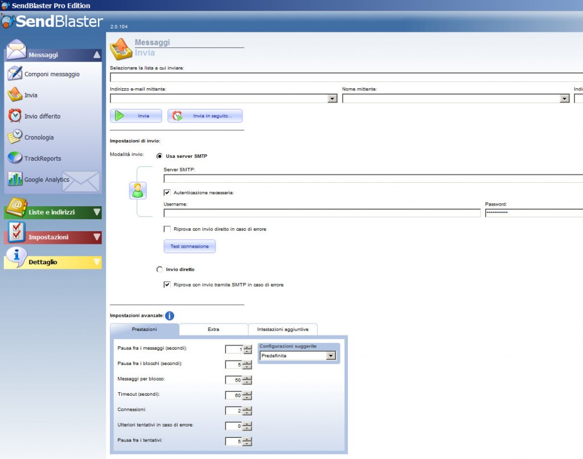Open TrackReports link in sidebar
The image size is (583, 459).
point(43,158)
